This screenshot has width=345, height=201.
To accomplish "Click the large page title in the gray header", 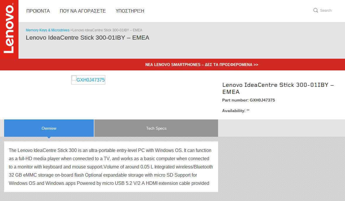I will [x=87, y=38].
